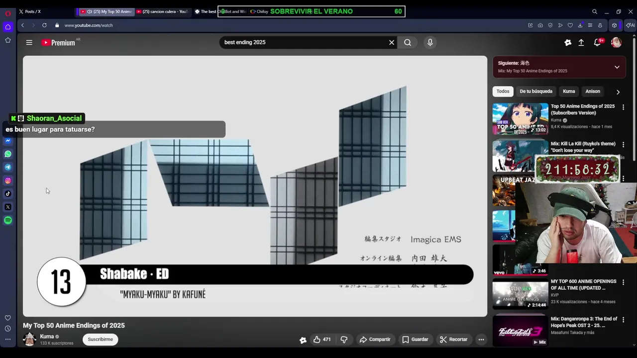Click the search magnifier button
Viewport: 637px width, 358px height.
(408, 42)
